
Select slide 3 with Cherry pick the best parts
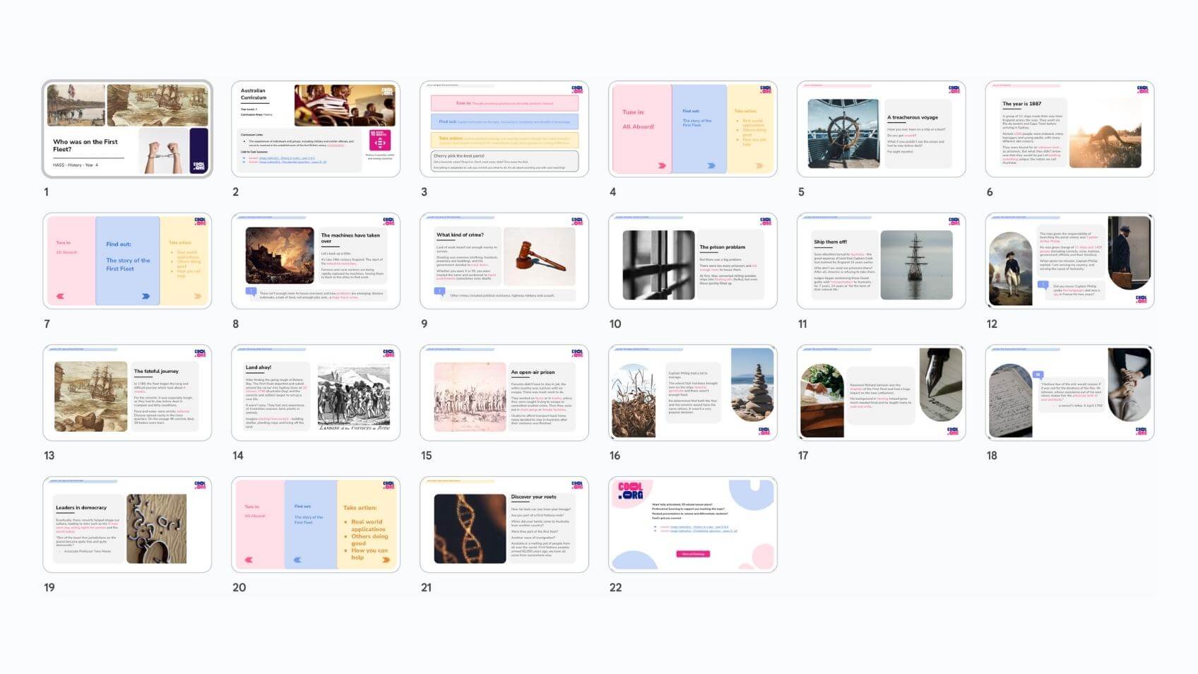click(x=504, y=129)
